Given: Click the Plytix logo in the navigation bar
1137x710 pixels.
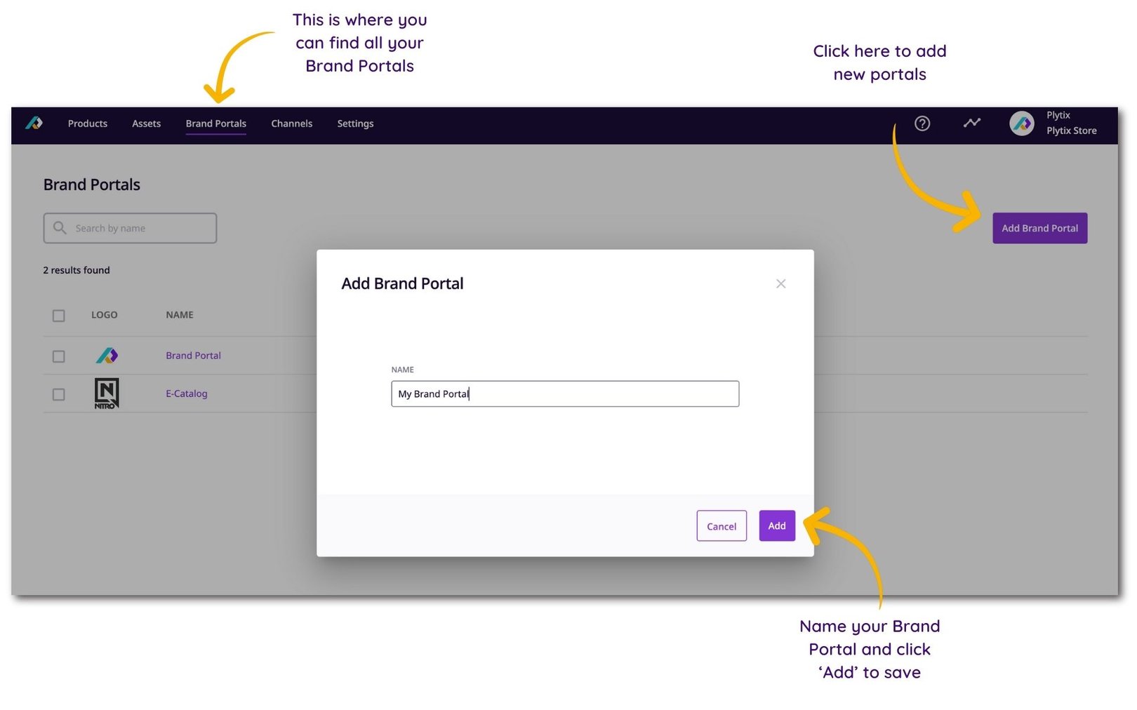Looking at the screenshot, I should tap(34, 123).
